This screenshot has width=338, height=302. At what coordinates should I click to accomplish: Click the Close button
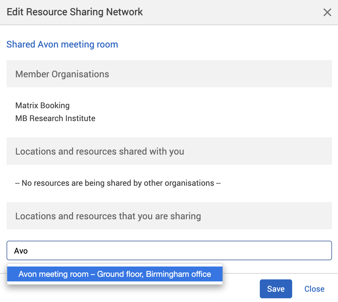coord(314,289)
